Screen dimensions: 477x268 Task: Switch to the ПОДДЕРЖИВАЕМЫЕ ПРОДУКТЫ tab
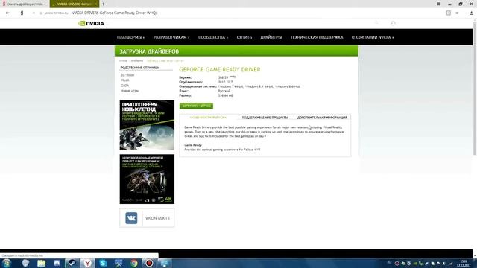(x=265, y=118)
